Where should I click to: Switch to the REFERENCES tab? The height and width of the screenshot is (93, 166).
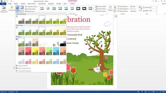42,4
